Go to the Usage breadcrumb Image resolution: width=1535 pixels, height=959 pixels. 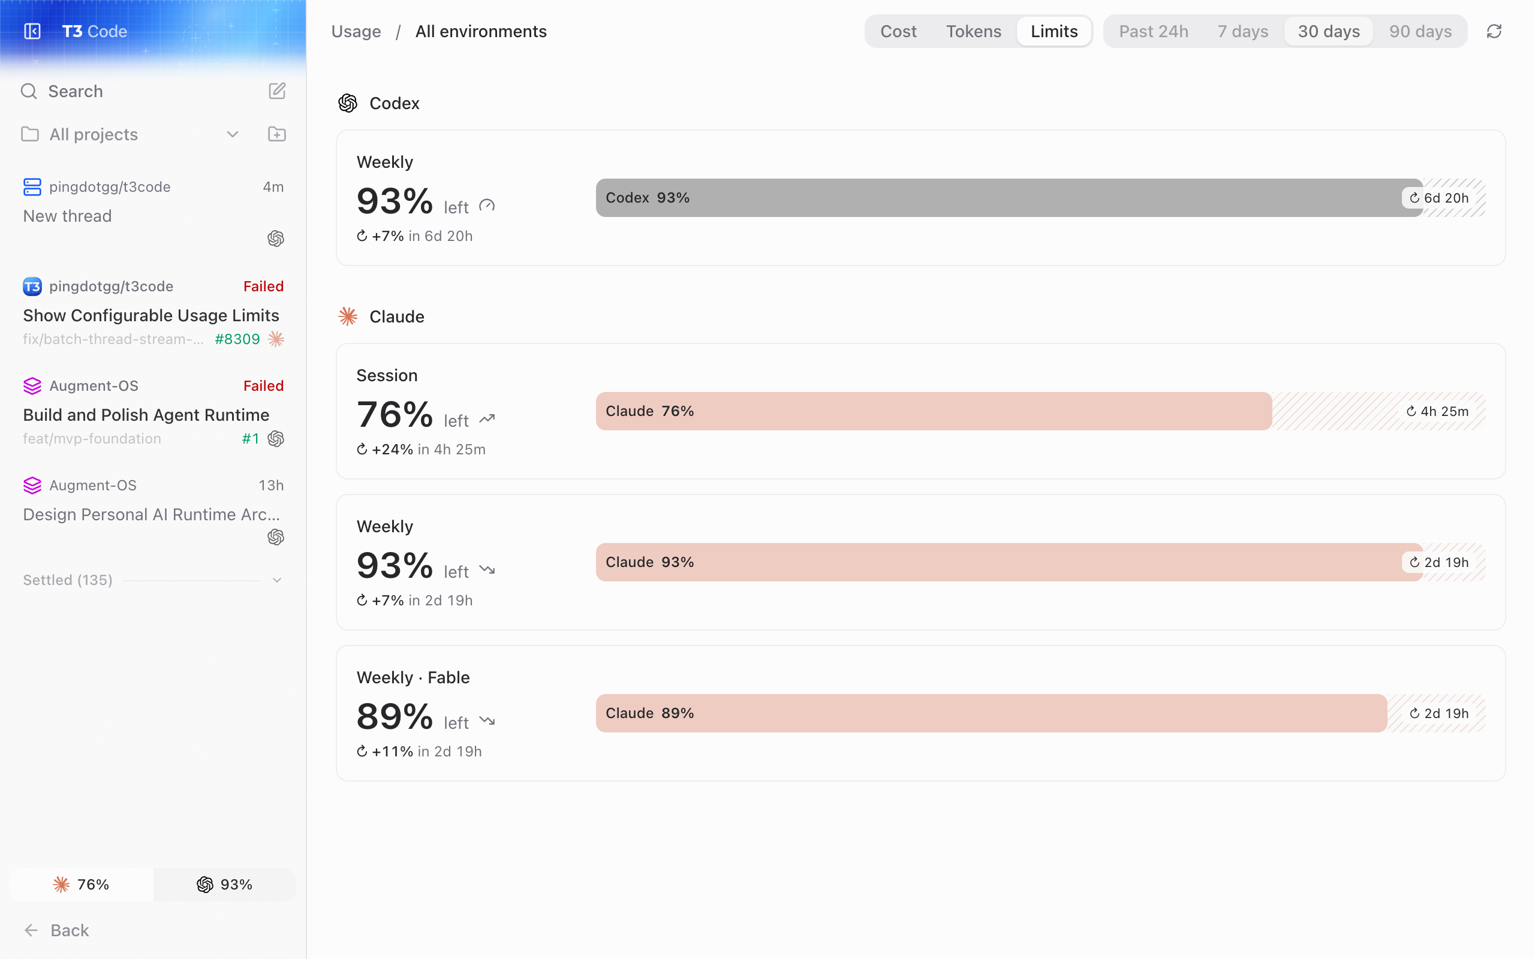click(x=356, y=31)
